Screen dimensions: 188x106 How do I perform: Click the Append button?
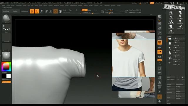[180, 91]
